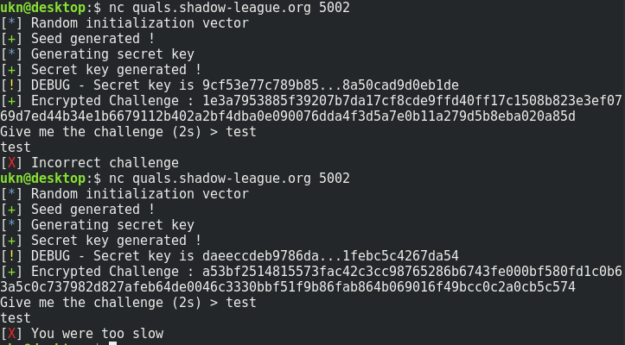Click the first Random initialization vector line
The width and height of the screenshot is (625, 345).
point(124,23)
